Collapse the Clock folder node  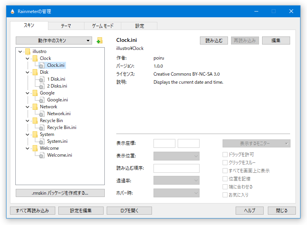27,58
